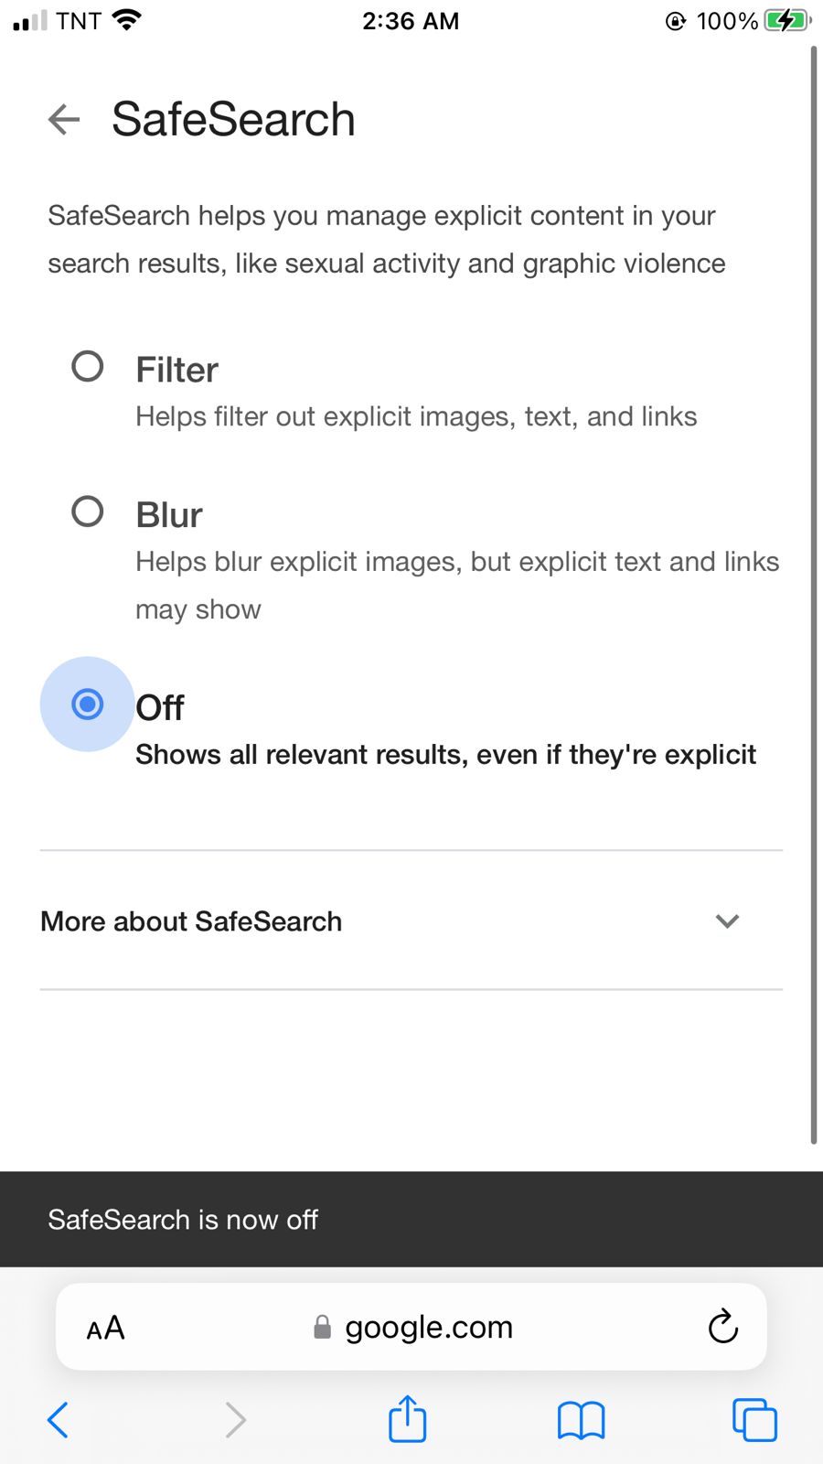Select the Off radio button
Viewport: 823px width, 1464px height.
pyautogui.click(x=87, y=705)
